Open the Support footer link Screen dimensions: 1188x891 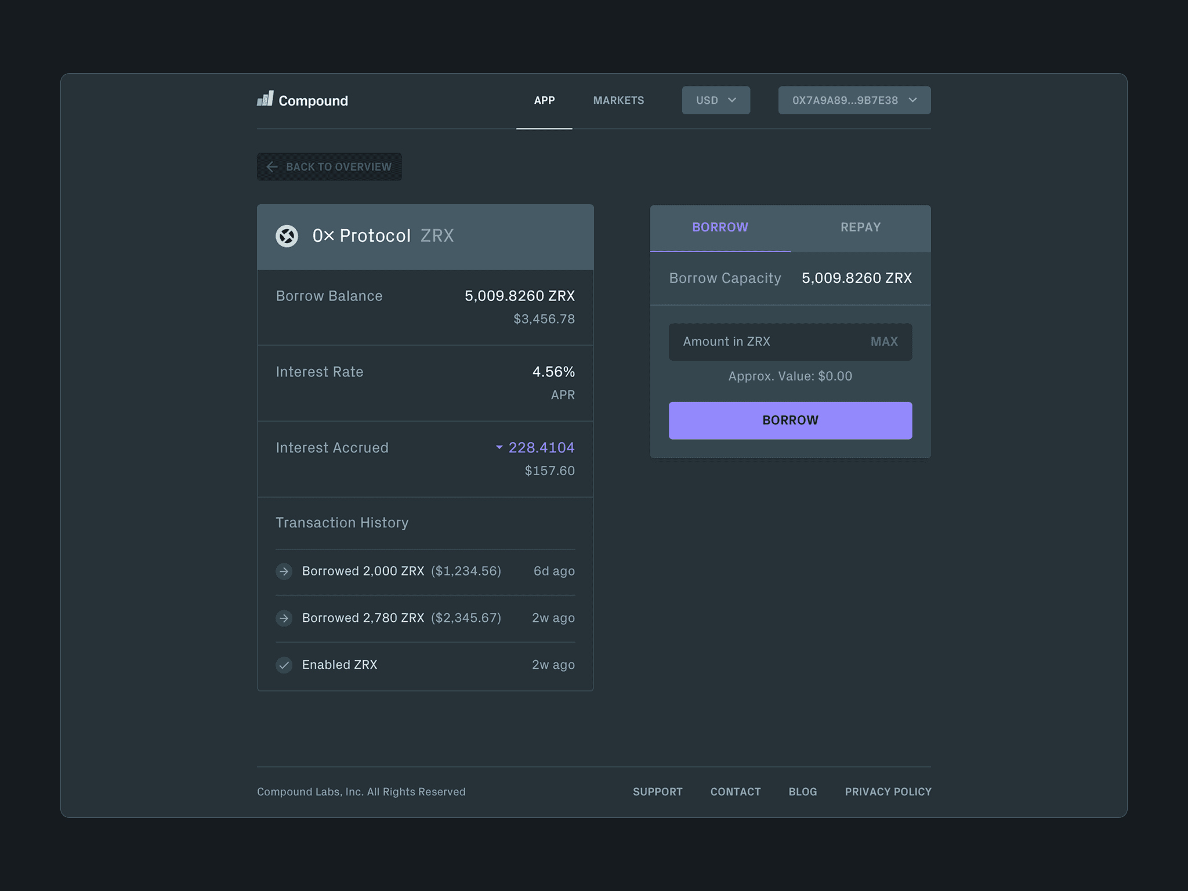(657, 792)
